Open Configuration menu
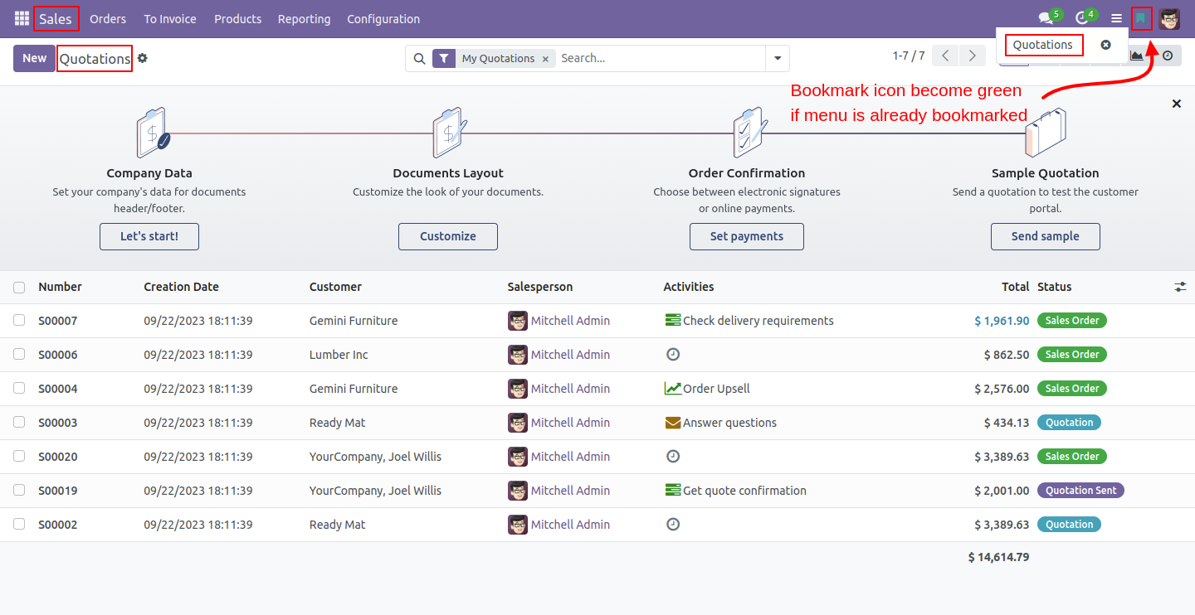Viewport: 1195px width, 615px height. pyautogui.click(x=383, y=19)
